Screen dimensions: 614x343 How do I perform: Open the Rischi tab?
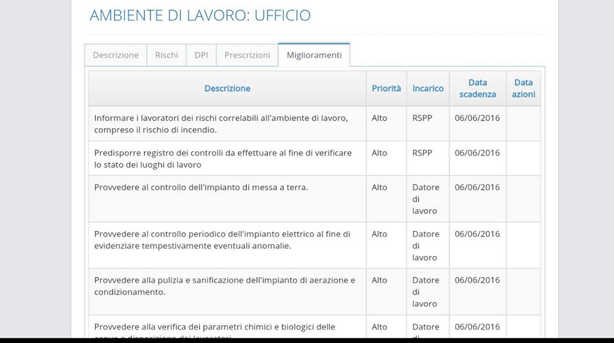pos(166,55)
